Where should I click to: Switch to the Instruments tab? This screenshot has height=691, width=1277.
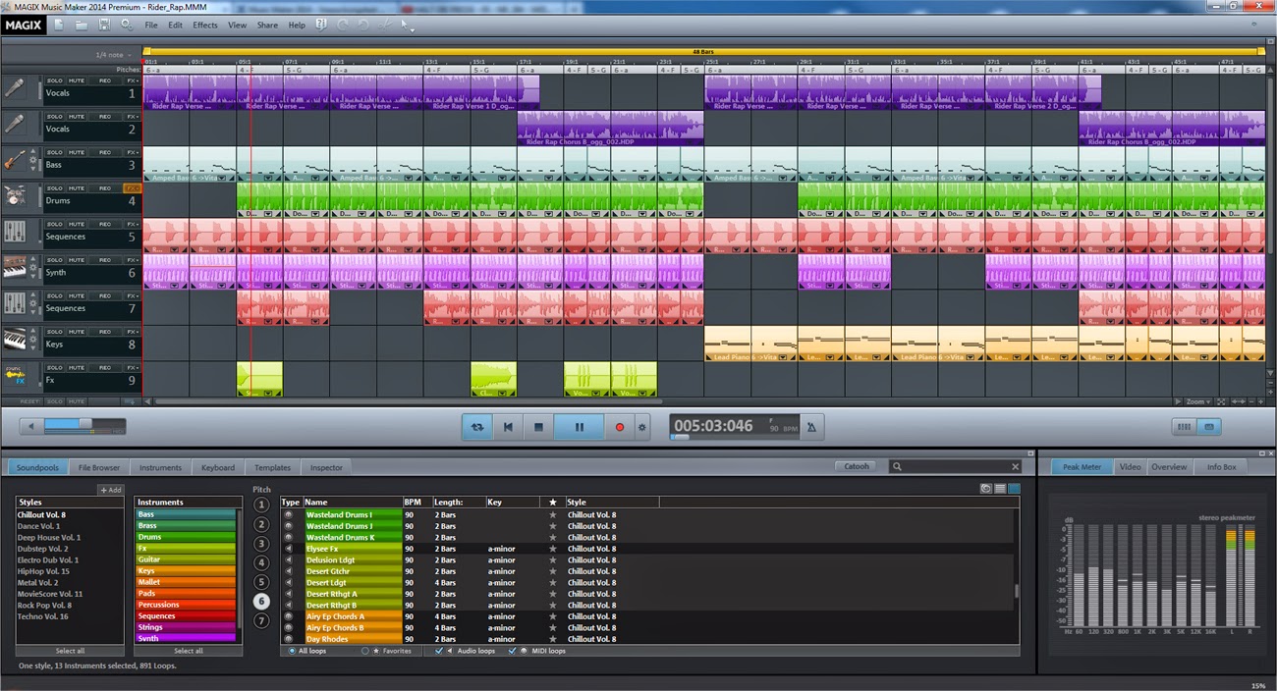160,468
